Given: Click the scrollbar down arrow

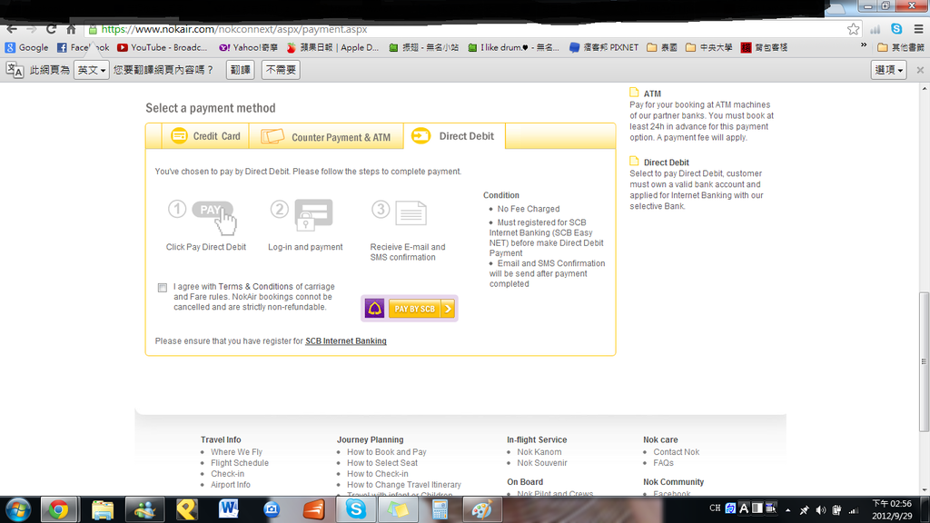Looking at the screenshot, I should pyautogui.click(x=924, y=490).
